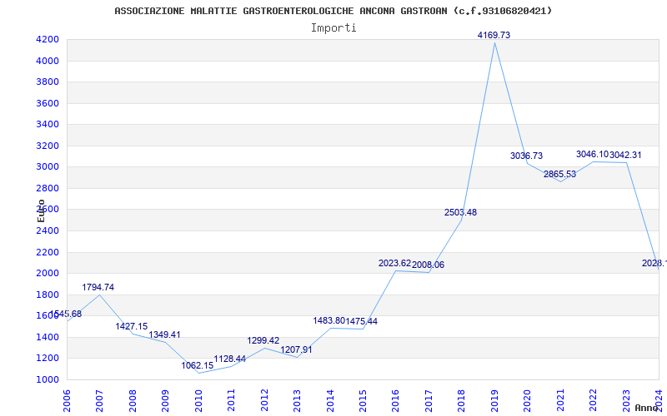Screen dimensions: 667x416
Task: Click the 2019 year axis label
Action: [494, 401]
